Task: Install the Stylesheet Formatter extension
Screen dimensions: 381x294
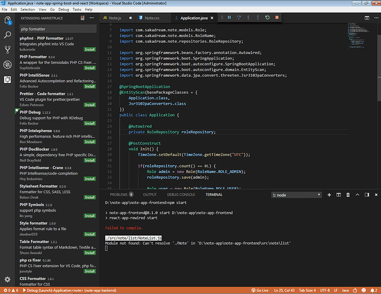Action: tap(89, 197)
